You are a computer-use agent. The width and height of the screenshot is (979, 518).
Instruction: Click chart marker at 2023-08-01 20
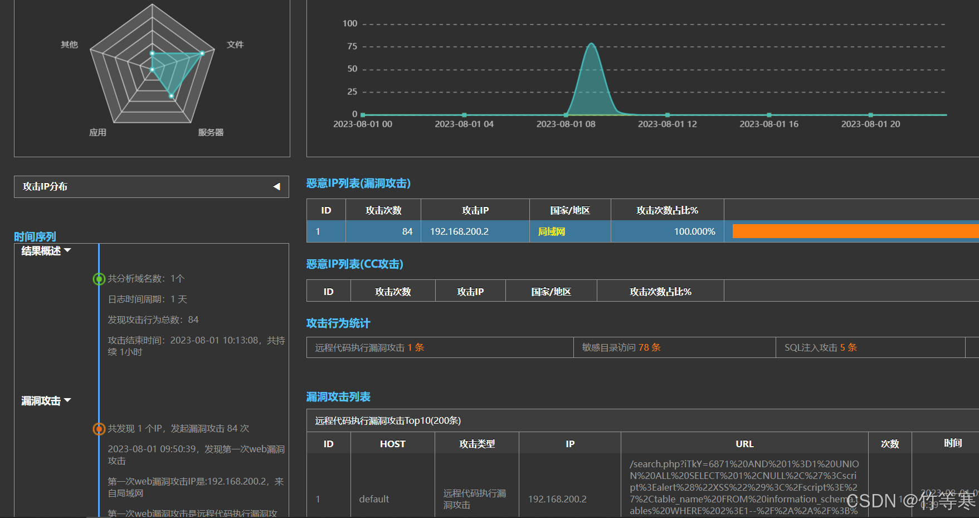871,115
